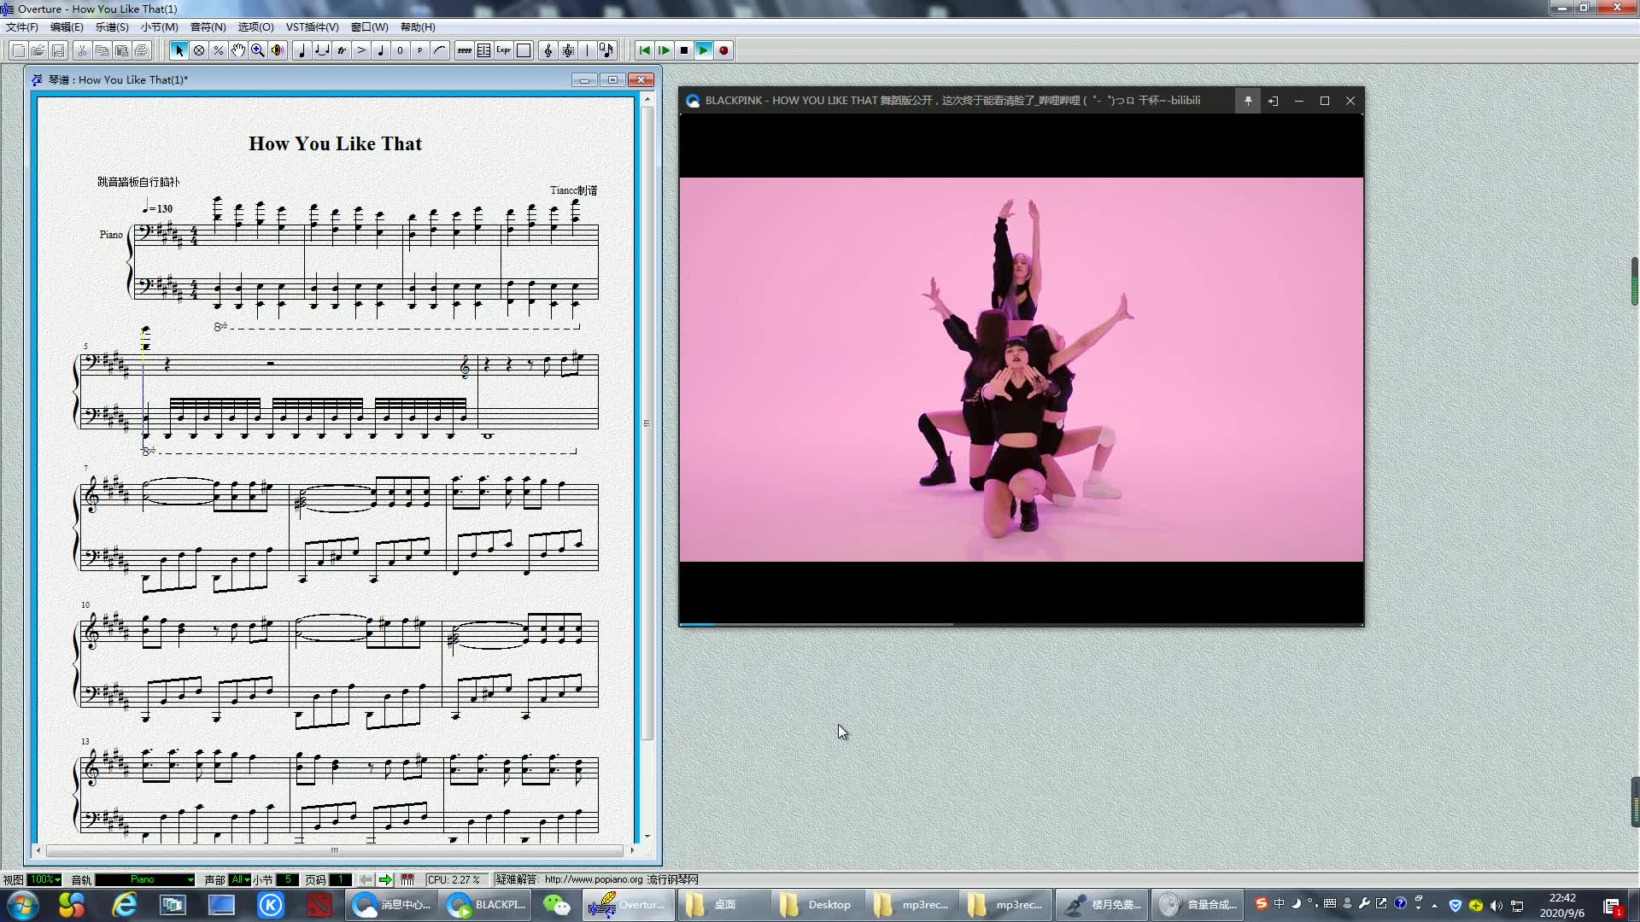The width and height of the screenshot is (1640, 922).
Task: Click the Paste clipboard icon
Action: pyautogui.click(x=121, y=50)
